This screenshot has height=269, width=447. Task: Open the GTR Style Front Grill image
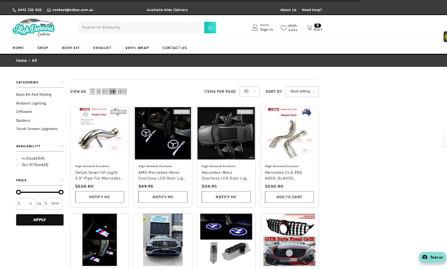click(289, 239)
